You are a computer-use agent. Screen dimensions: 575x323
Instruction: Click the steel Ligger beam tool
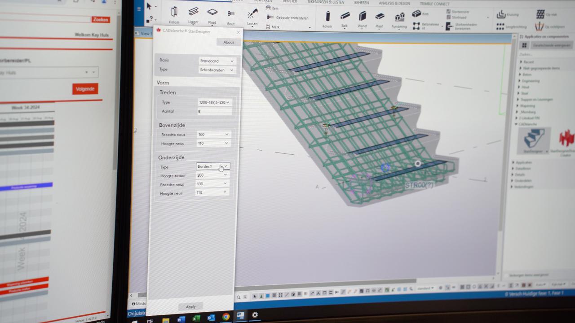[193, 13]
